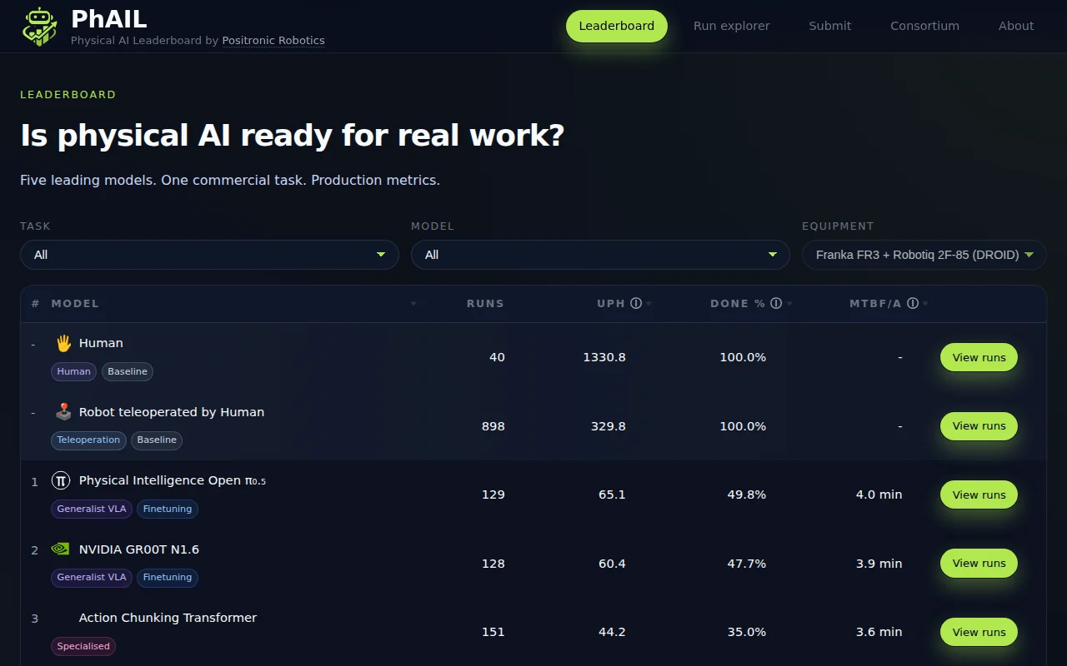Follow the Positronic Robotics link

pyautogui.click(x=273, y=41)
